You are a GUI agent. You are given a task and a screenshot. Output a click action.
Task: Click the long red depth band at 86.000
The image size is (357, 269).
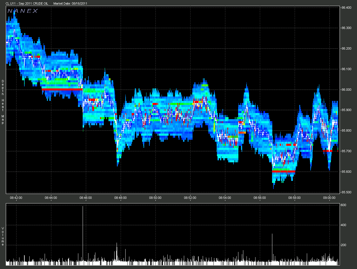pos(62,89)
